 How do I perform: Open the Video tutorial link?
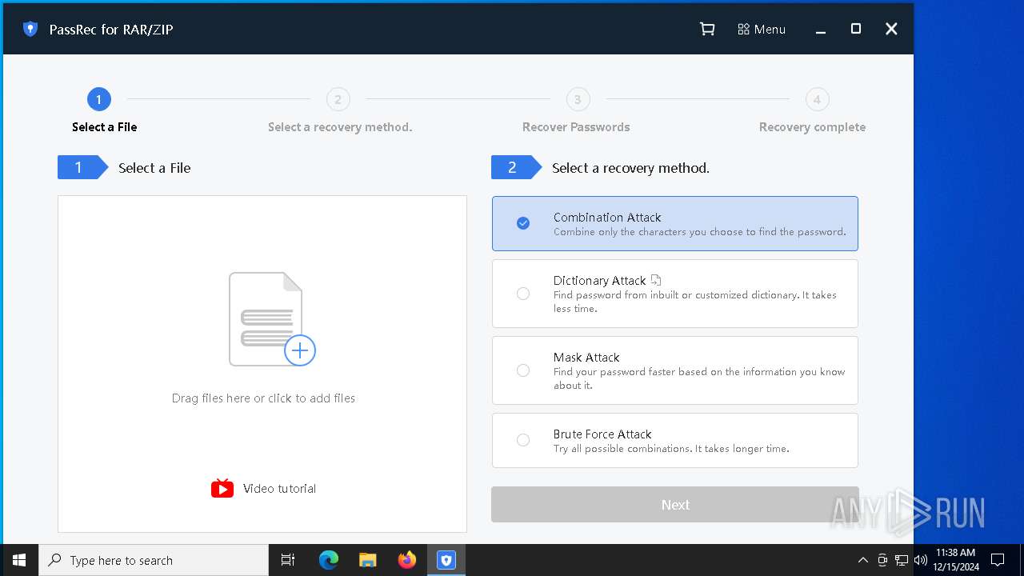tap(279, 488)
